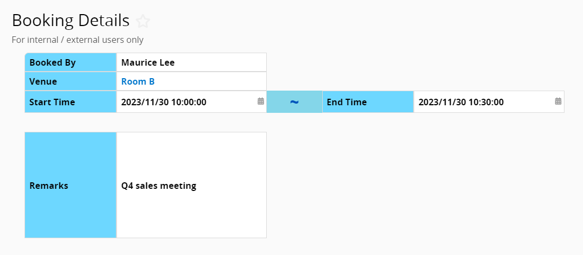Screen dimensions: 583x255
Task: Click the Booking Details page heading
Action: pos(71,21)
